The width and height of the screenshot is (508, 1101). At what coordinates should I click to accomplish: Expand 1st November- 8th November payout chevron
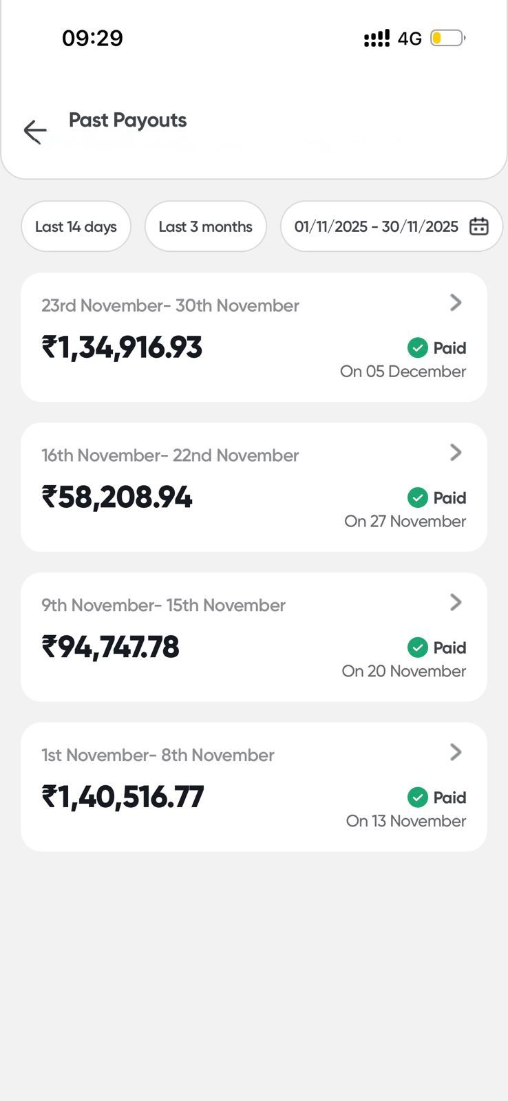point(456,752)
